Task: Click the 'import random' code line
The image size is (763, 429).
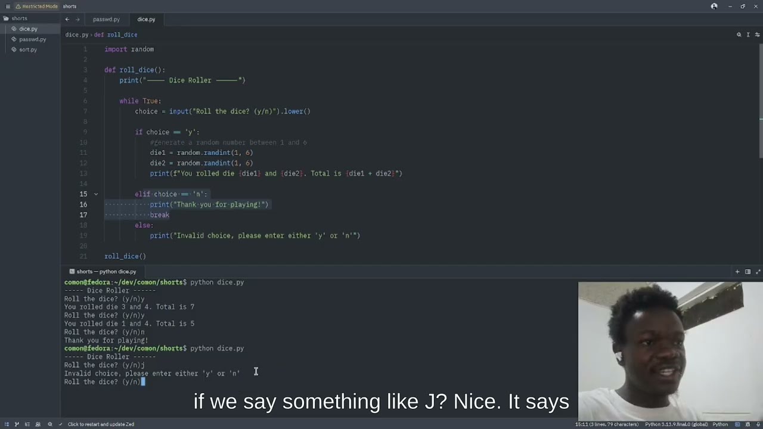Action: tap(129, 49)
